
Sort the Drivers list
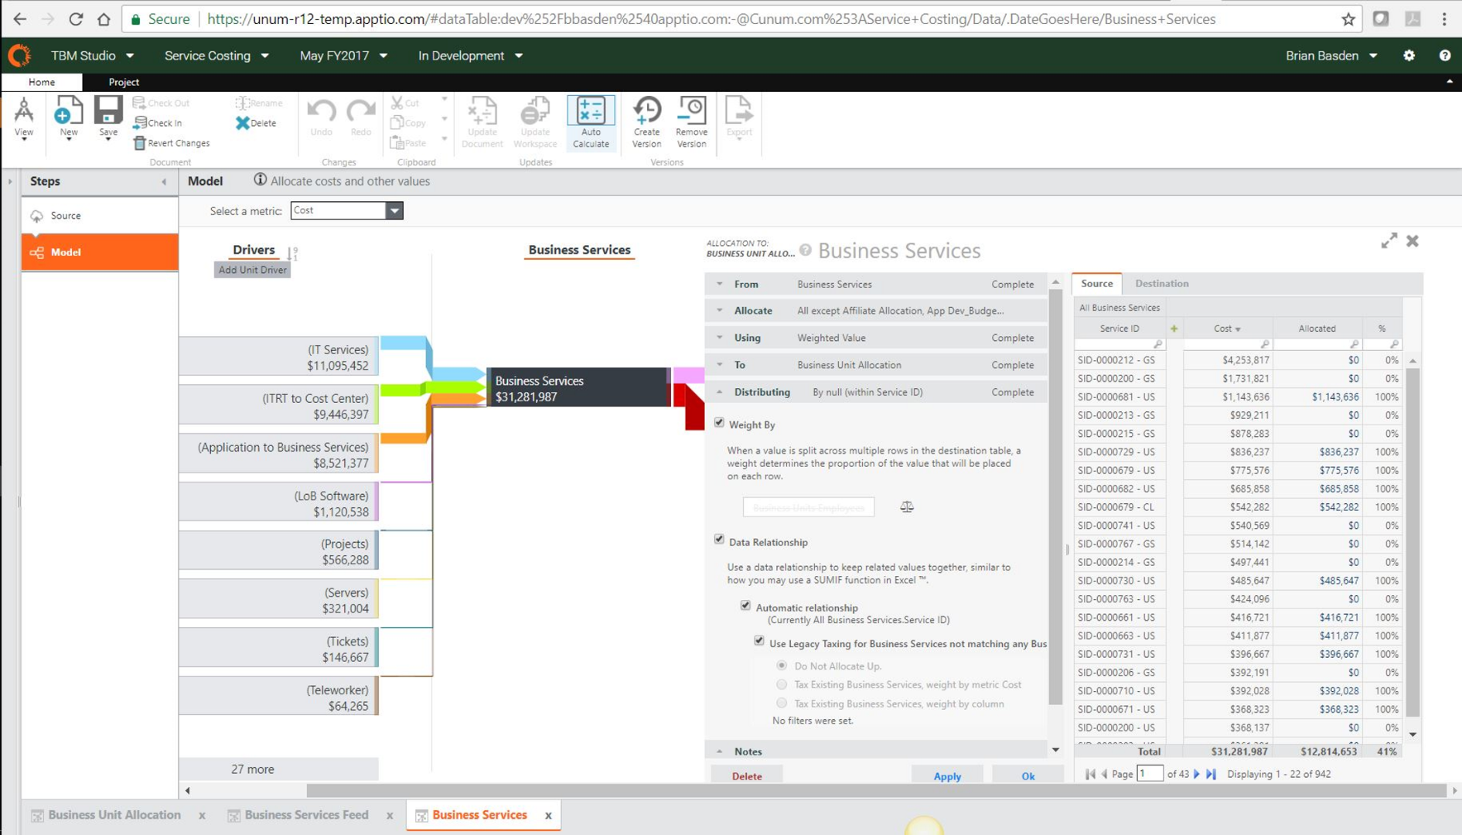[292, 253]
